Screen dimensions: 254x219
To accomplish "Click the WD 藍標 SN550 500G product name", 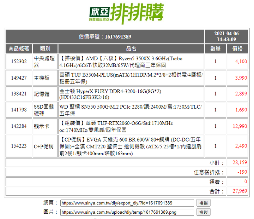I will pos(131,110).
